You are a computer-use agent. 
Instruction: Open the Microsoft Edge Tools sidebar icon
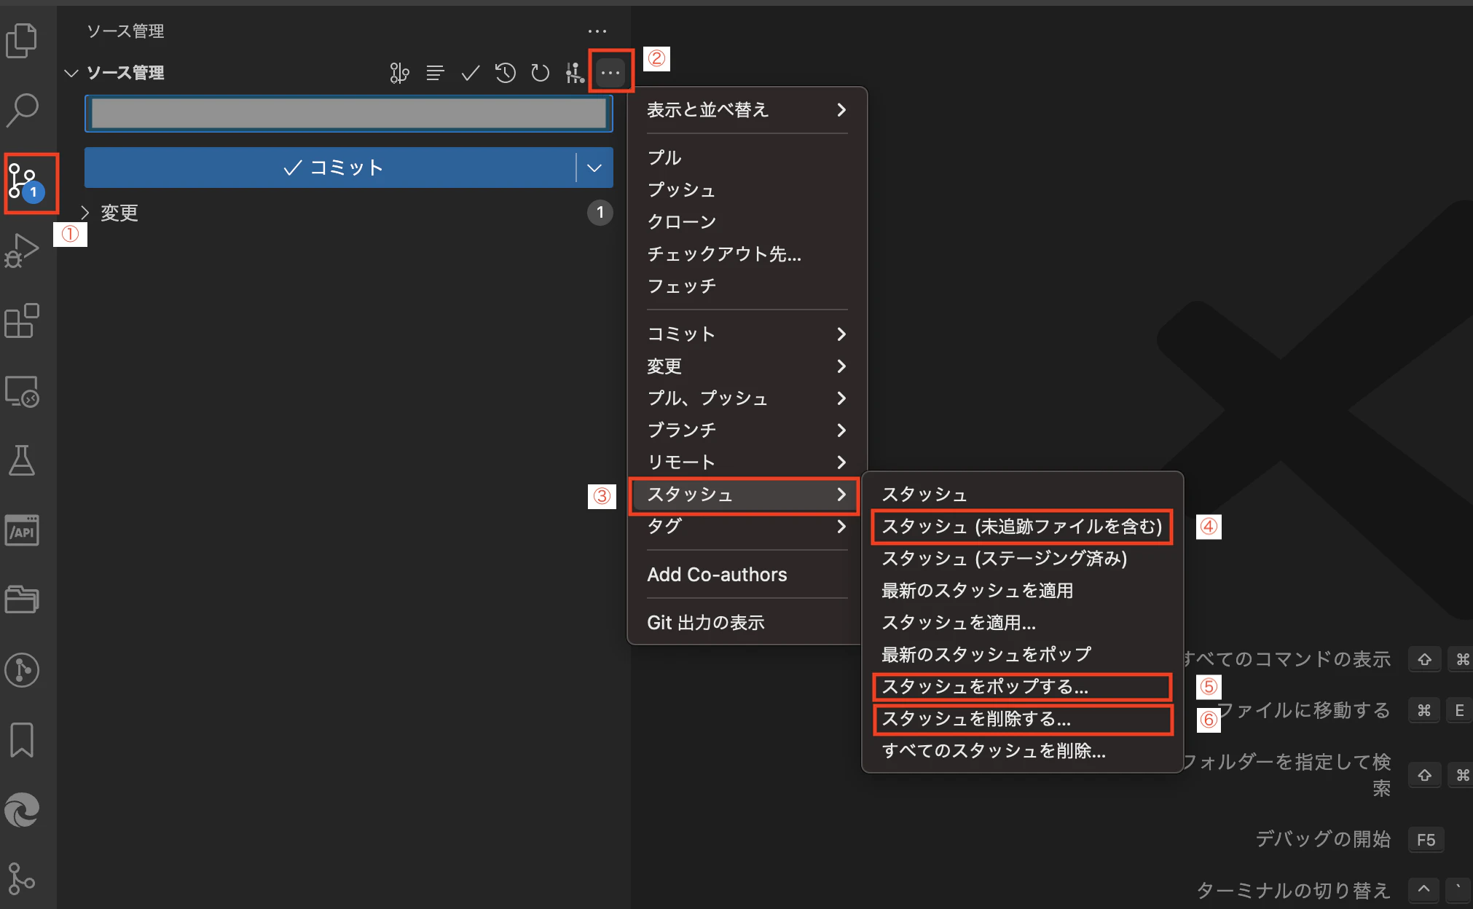tap(22, 810)
